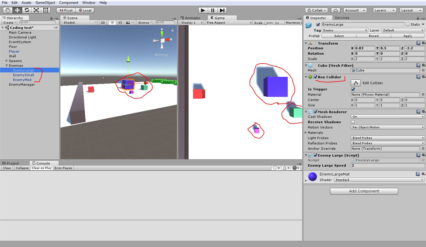
Task: Open scene effects image icon
Action: click(128, 22)
